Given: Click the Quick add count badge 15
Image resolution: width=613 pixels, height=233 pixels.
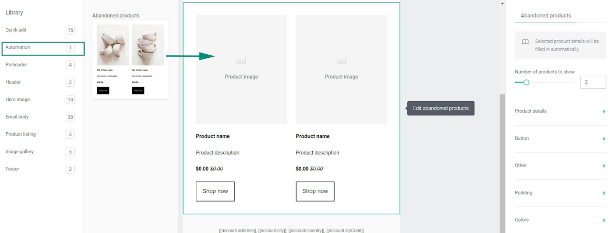Looking at the screenshot, I should 70,30.
